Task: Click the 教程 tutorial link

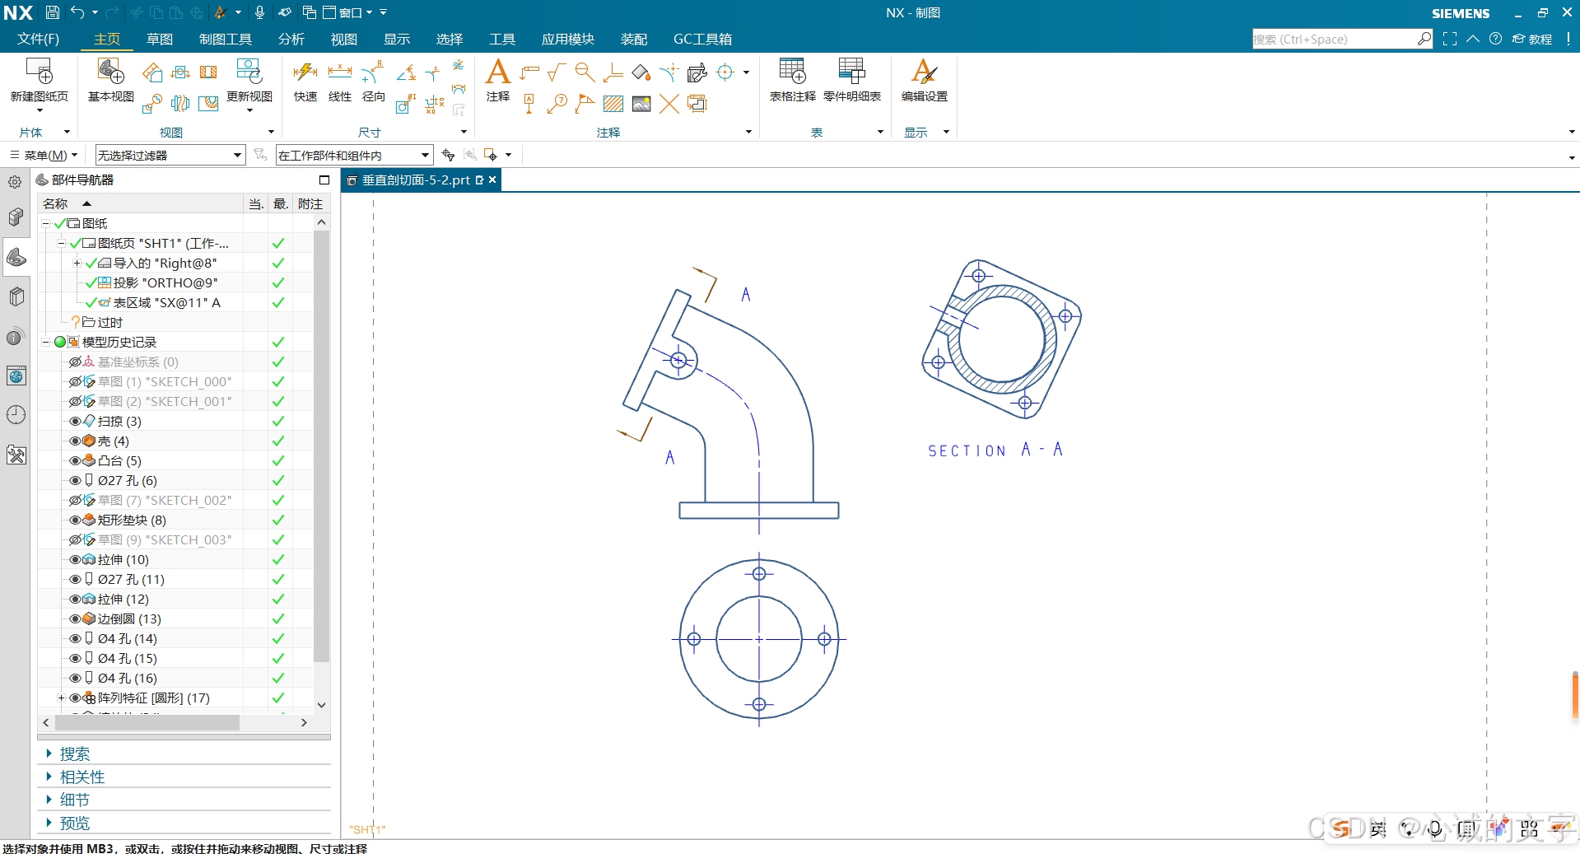Action: [1533, 39]
